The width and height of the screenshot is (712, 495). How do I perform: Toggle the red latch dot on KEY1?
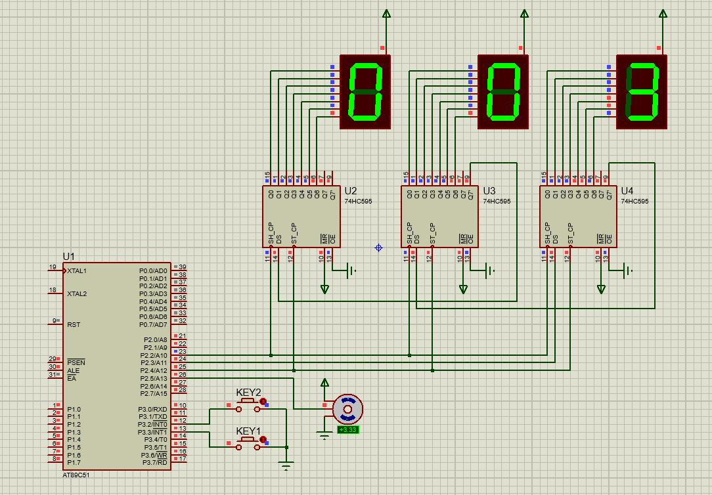click(x=263, y=440)
